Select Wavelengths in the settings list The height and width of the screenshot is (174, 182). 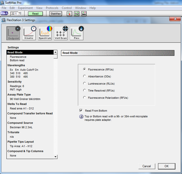coord(16,65)
